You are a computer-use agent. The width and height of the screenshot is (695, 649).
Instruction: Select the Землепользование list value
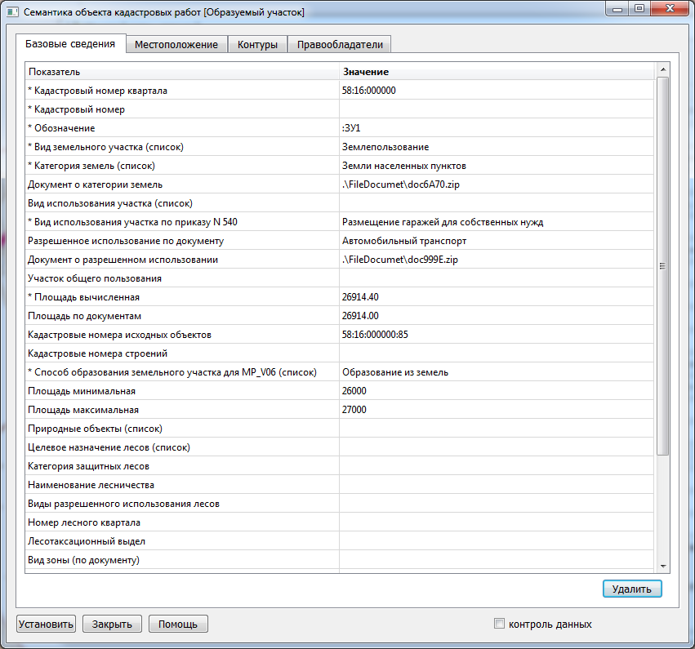click(x=497, y=147)
